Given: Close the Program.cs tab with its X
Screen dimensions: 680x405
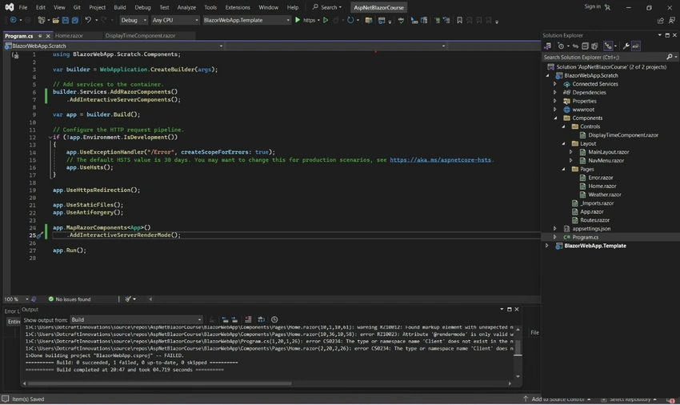Looking at the screenshot, I should [x=48, y=36].
